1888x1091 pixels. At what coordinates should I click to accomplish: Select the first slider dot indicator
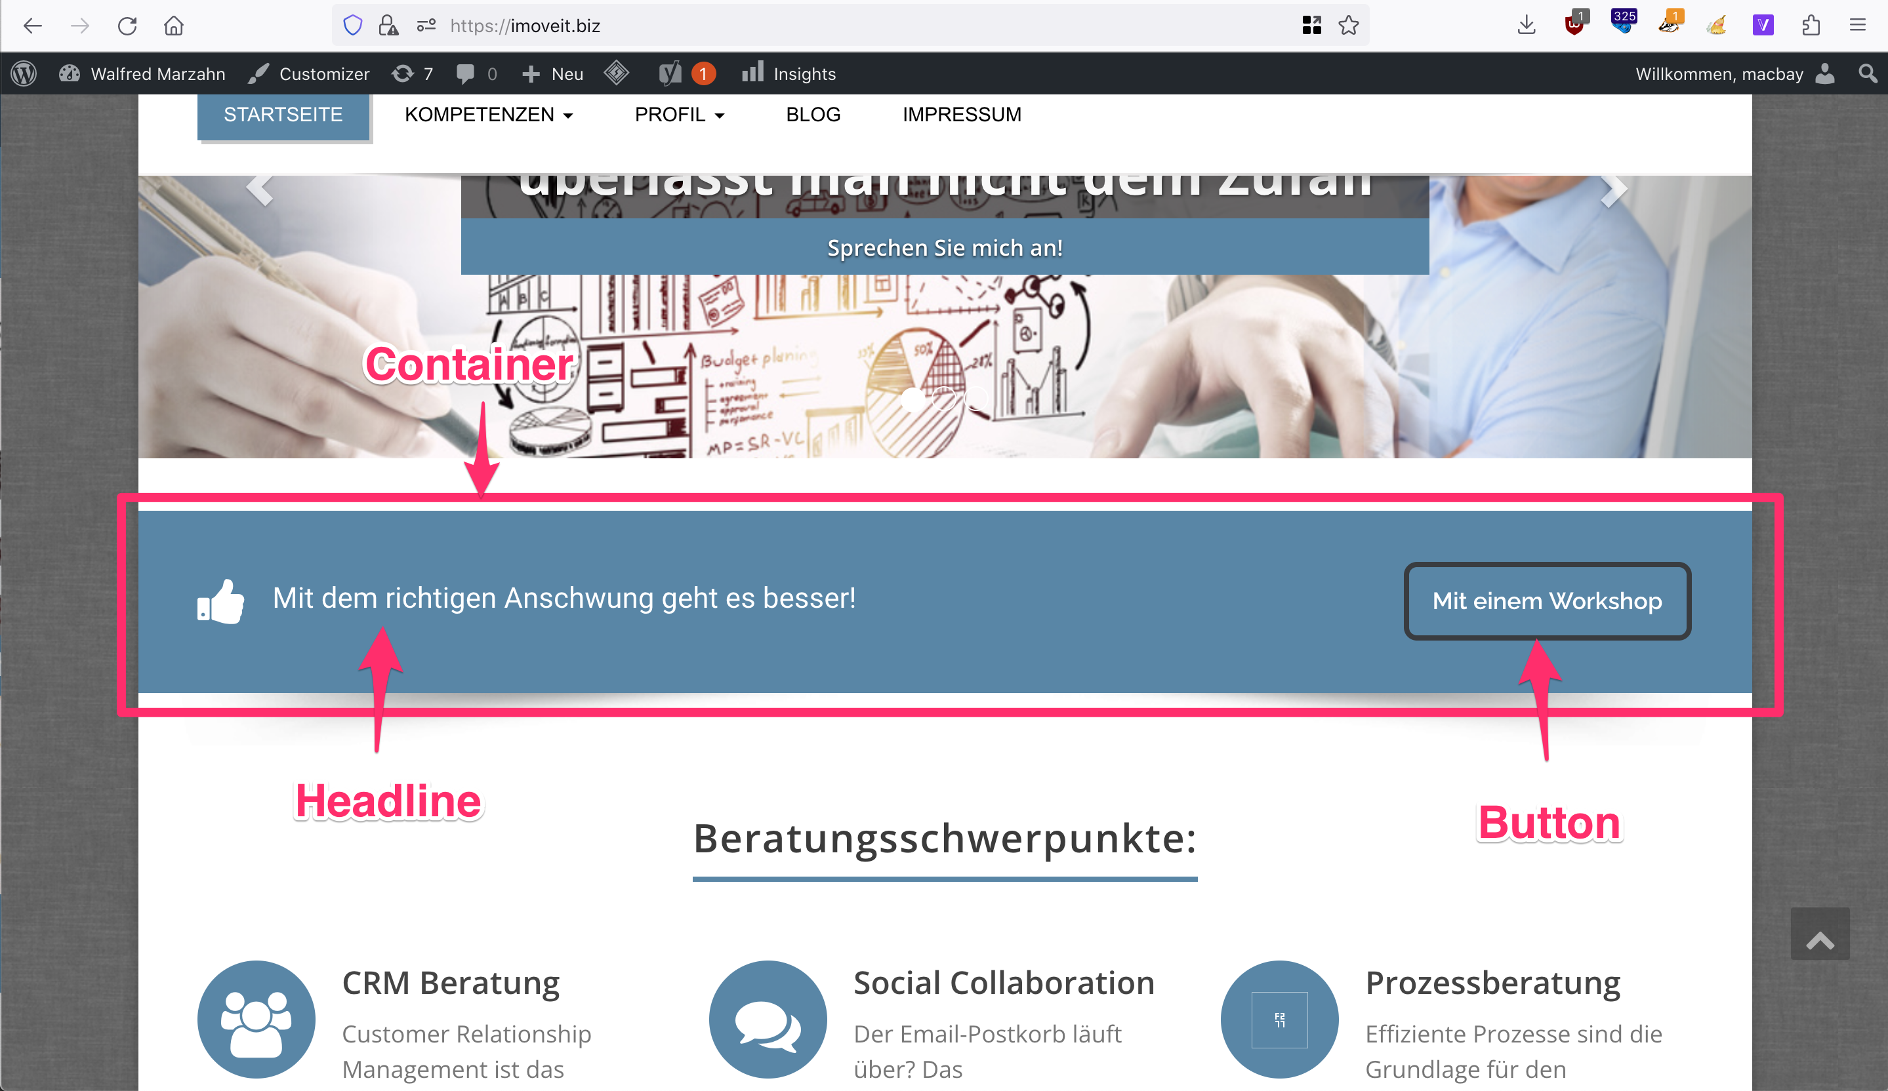click(912, 399)
